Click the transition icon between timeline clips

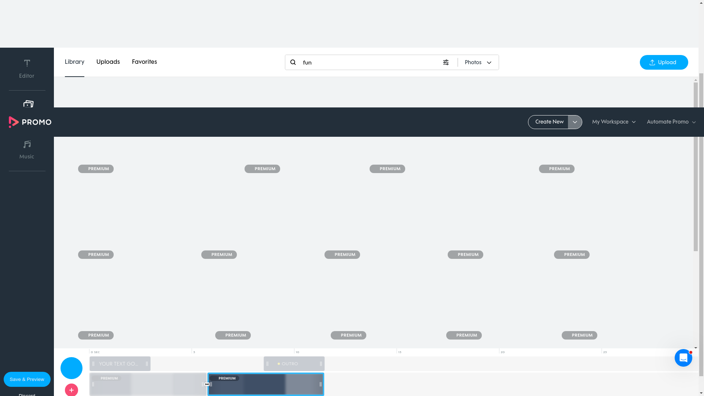pyautogui.click(x=207, y=384)
